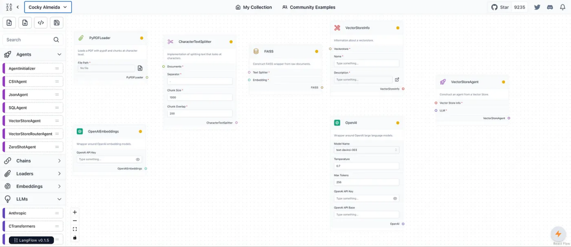
Task: Click the LangFlow v0.1.5 badge
Action: click(31, 240)
